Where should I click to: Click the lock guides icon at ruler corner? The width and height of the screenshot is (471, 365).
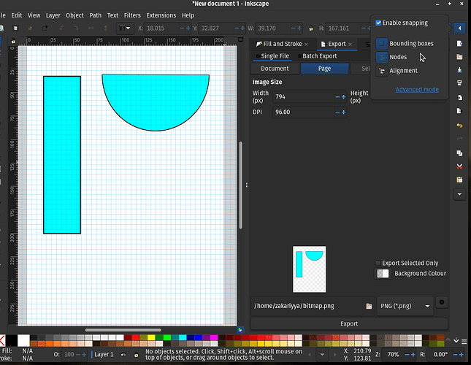13,41
